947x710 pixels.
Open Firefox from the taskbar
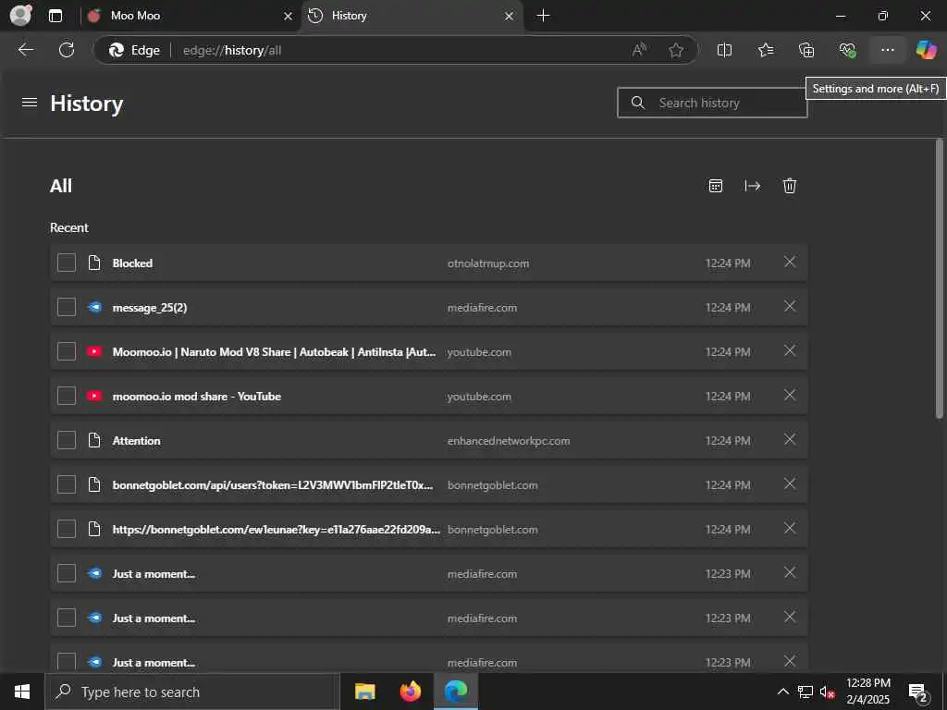[411, 692]
